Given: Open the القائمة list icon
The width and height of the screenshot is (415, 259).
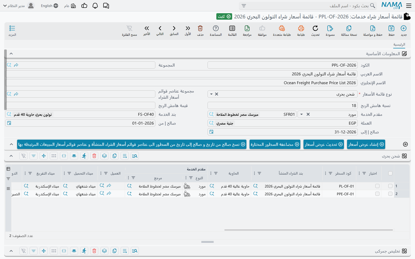Looking at the screenshot, I should click(232, 31).
